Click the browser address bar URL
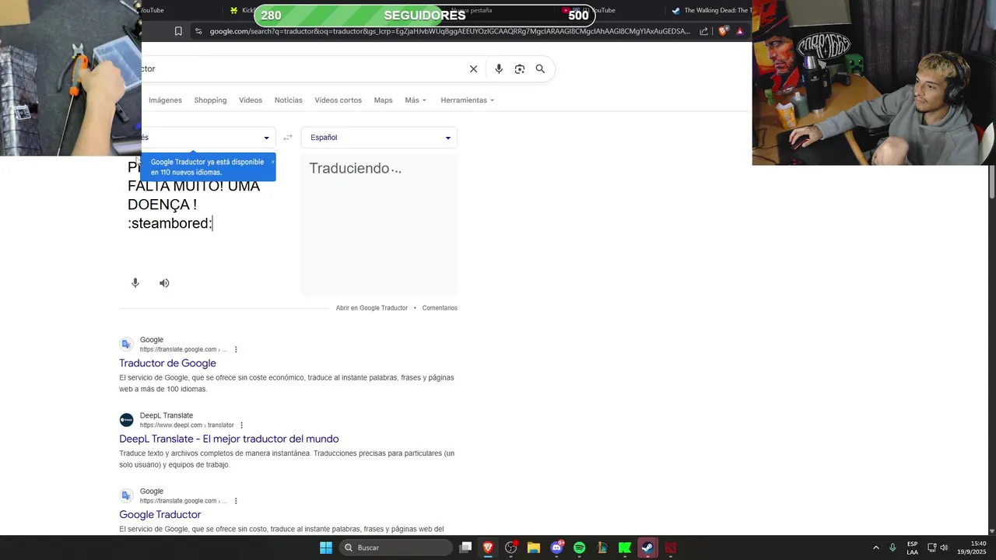Image resolution: width=996 pixels, height=560 pixels. pos(450,31)
